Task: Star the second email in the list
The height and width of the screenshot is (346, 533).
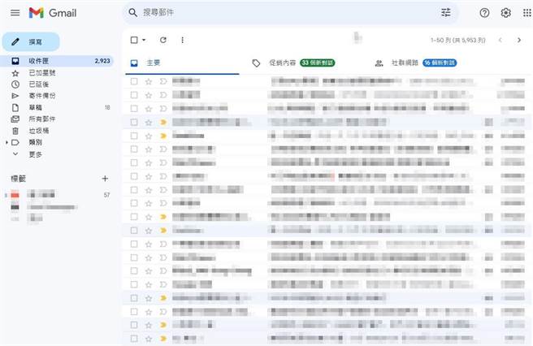Action: (x=149, y=95)
